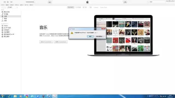175x98 pixels.
Task: Open the 显示 (View) menu
Action: (17, 5)
